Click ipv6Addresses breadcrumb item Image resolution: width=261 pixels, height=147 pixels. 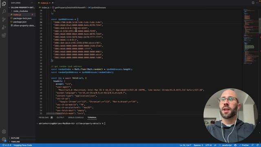point(98,7)
